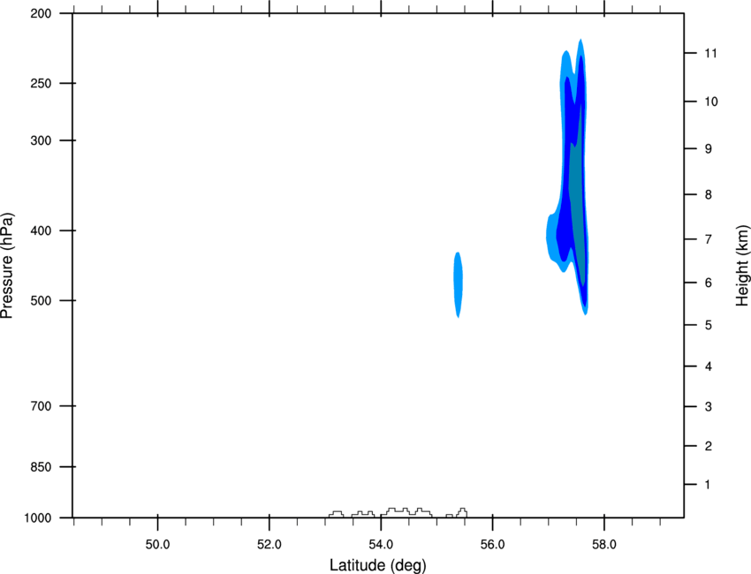Pick the 10 km height tick label
This screenshot has height=574, width=751.
(x=711, y=102)
